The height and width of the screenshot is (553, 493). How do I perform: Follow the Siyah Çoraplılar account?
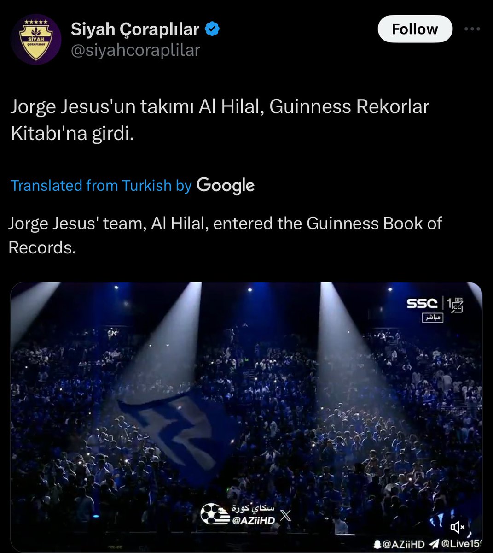click(415, 29)
